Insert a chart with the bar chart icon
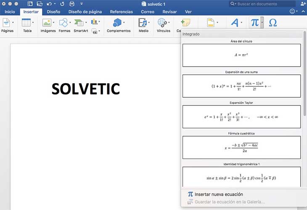The height and width of the screenshot is (210, 307). tap(94, 22)
